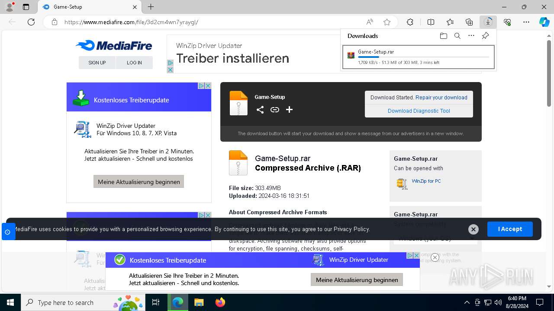
Task: Click I Accept cookies button
Action: (510, 229)
